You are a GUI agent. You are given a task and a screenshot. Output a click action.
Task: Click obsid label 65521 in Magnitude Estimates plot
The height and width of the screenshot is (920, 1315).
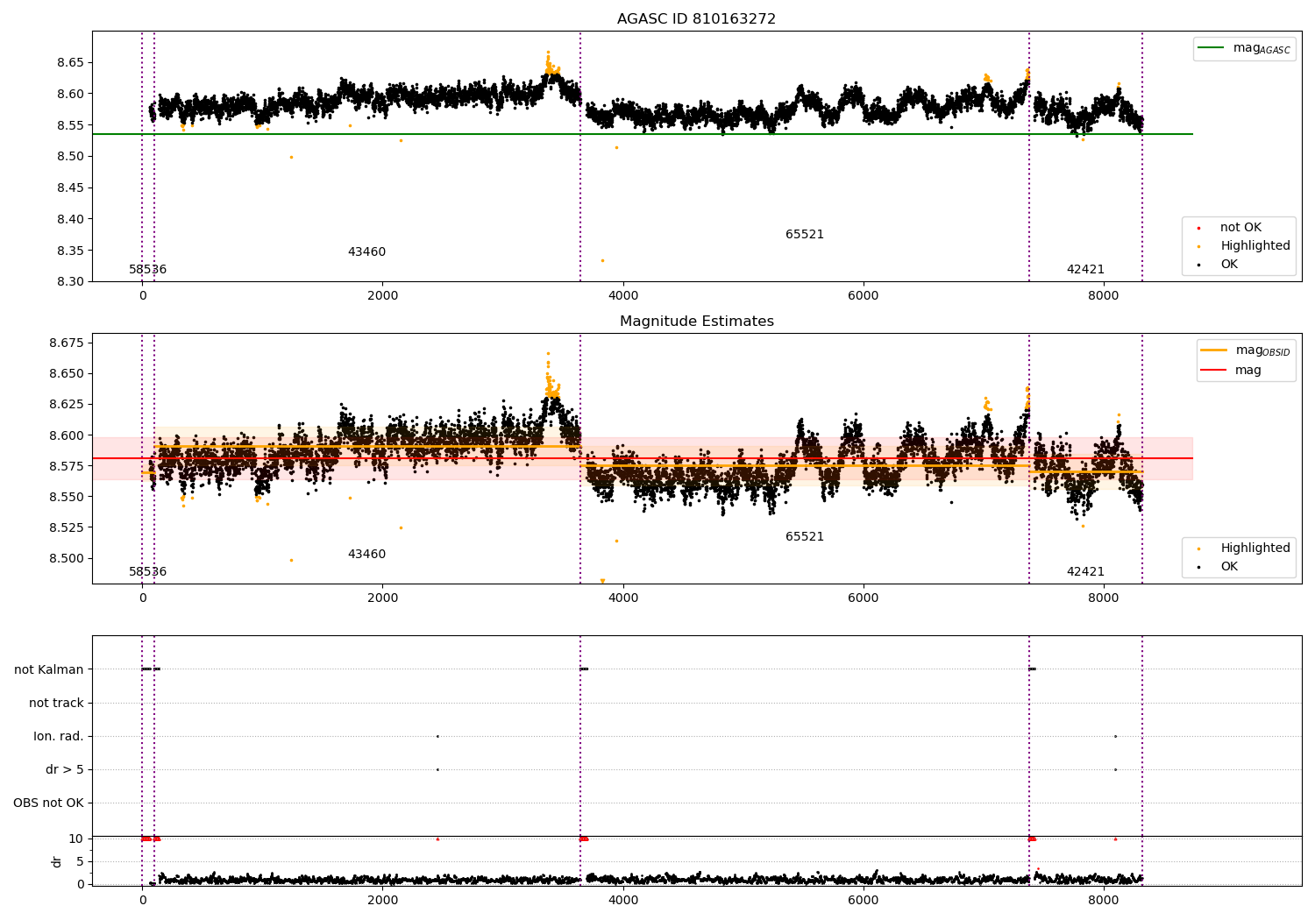coord(805,537)
